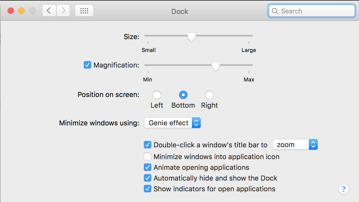Click the red close window button

11,11
